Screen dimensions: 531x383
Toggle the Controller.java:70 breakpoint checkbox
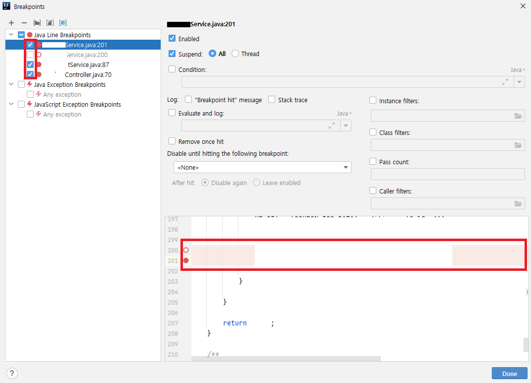tap(30, 74)
